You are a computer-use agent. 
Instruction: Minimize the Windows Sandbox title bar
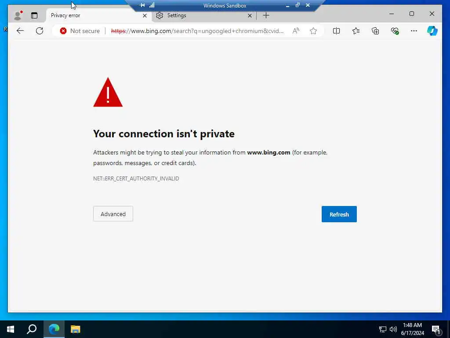click(x=287, y=5)
